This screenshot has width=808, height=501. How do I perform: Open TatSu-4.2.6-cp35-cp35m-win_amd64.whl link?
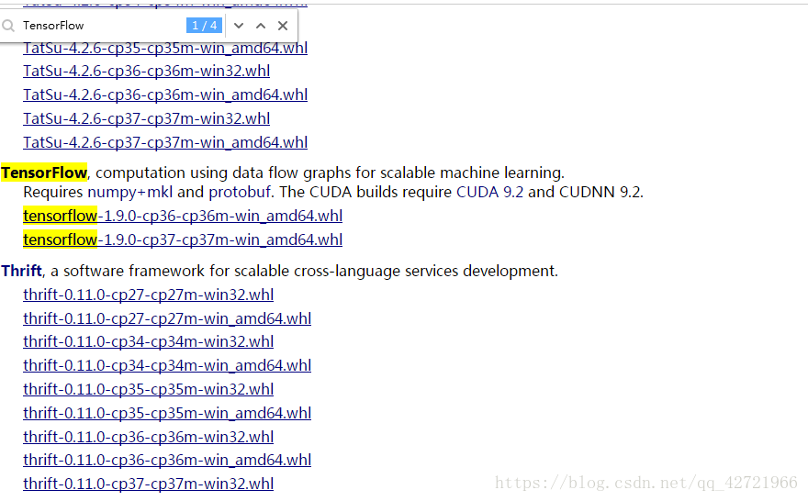[x=165, y=48]
